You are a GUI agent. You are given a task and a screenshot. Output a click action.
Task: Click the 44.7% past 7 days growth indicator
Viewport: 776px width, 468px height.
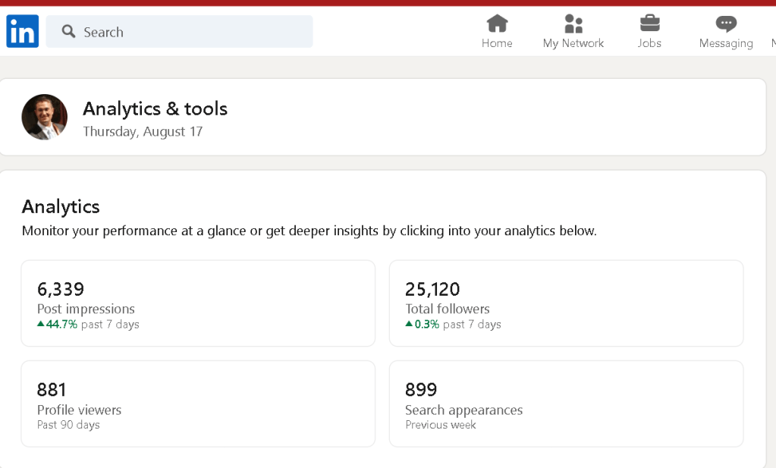pyautogui.click(x=88, y=325)
